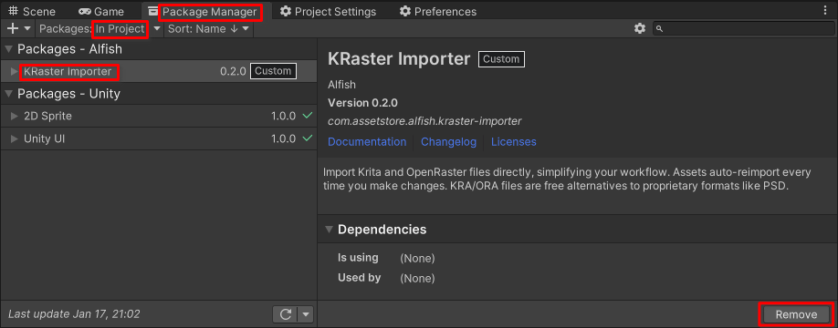Collapse the Packages - Alfish group

pos(8,49)
